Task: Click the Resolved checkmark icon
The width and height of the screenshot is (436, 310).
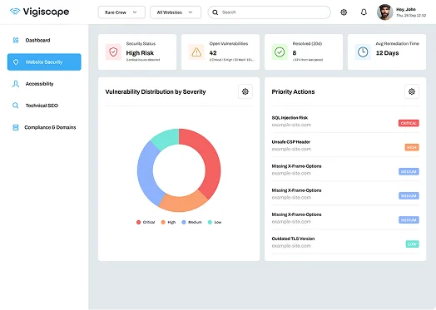Action: click(x=280, y=52)
